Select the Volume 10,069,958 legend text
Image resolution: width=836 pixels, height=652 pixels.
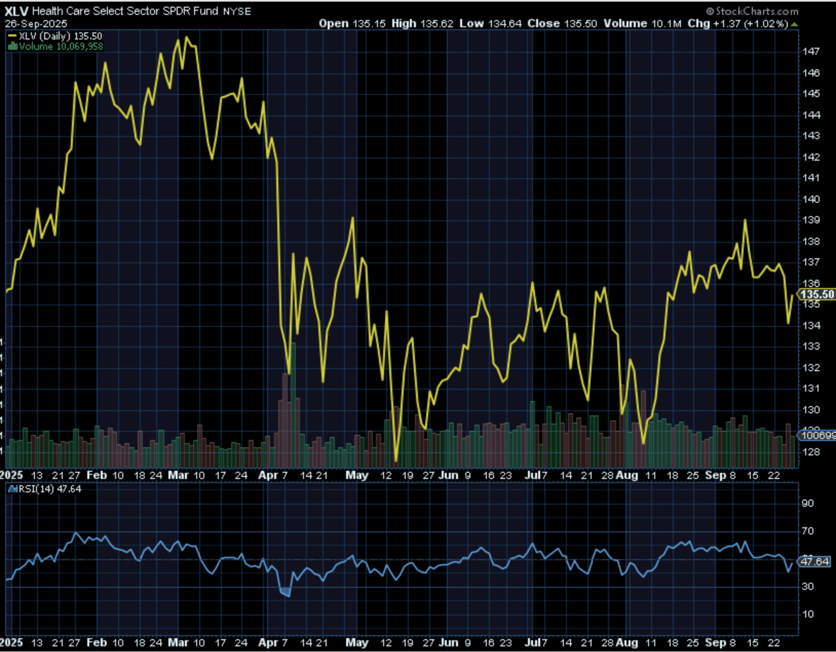click(61, 47)
